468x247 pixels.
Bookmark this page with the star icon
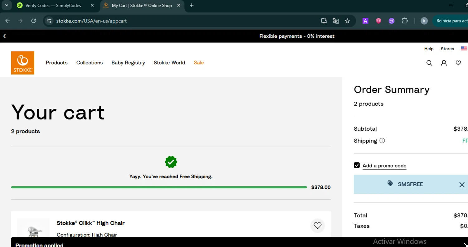point(347,21)
